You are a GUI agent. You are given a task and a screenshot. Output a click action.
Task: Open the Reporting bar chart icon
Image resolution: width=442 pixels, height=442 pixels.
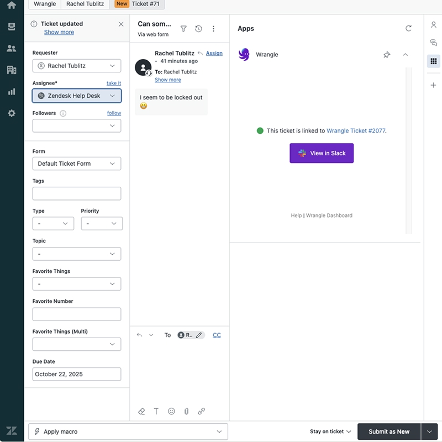pos(12,92)
